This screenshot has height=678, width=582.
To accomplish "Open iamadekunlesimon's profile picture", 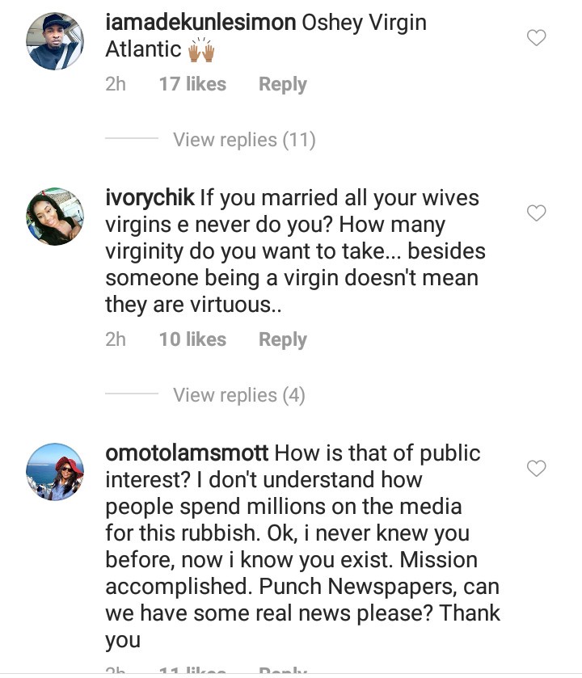I will tap(55, 43).
